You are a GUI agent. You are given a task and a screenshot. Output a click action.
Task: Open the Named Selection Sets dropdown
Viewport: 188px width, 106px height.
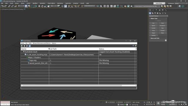pos(90,6)
